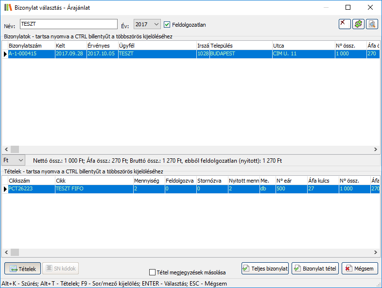
Task: Sort documents by Bizonylatszám column header
Action: click(x=30, y=45)
